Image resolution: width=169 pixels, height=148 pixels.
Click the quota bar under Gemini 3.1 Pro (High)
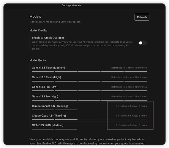[x=89, y=100]
